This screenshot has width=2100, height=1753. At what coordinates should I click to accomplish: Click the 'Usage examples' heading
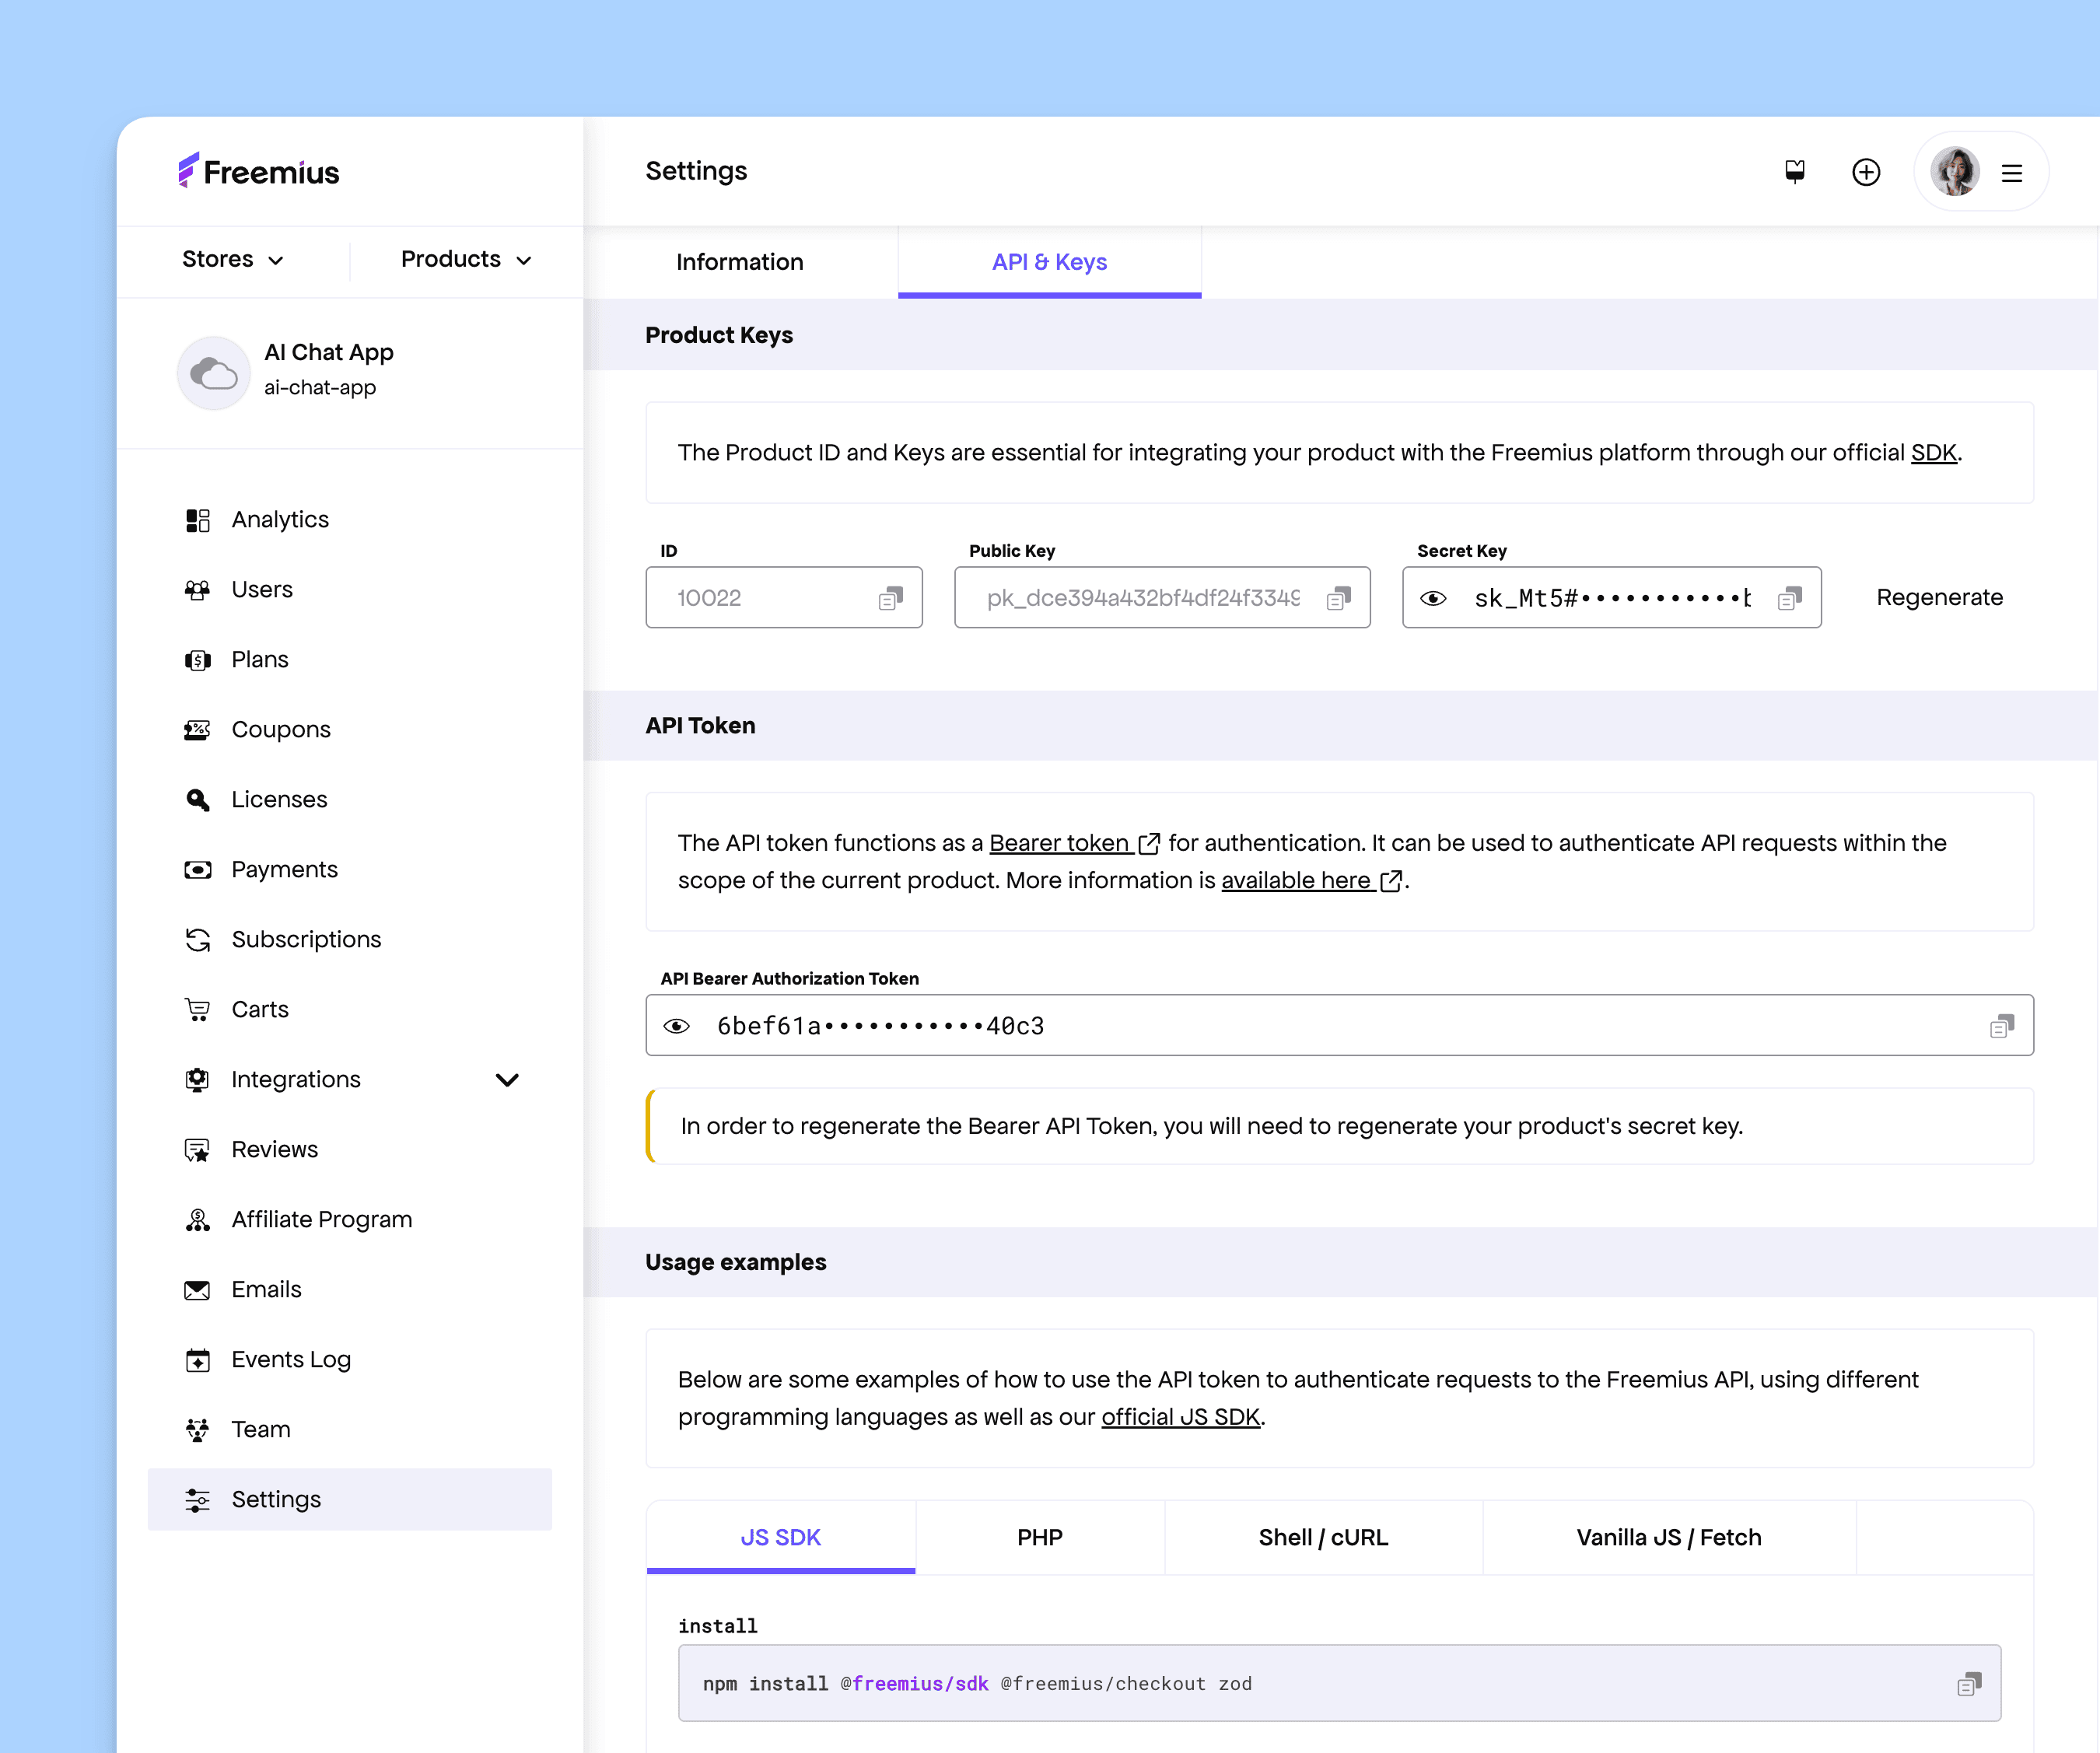(x=736, y=1263)
